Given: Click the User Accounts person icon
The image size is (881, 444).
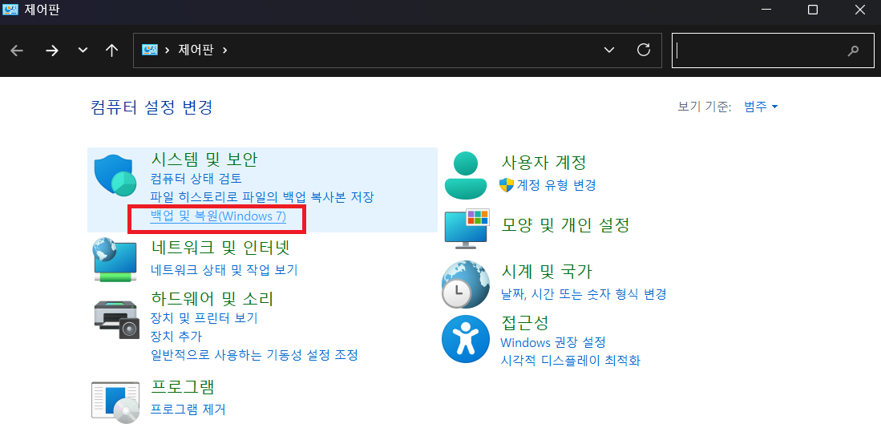Looking at the screenshot, I should coord(465,175).
